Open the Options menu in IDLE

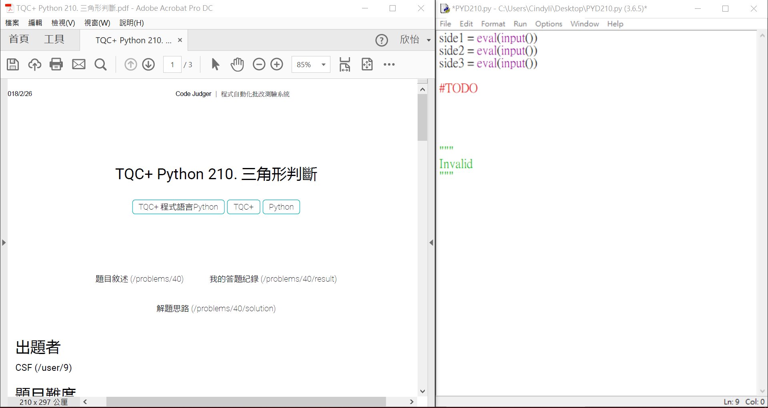click(548, 24)
